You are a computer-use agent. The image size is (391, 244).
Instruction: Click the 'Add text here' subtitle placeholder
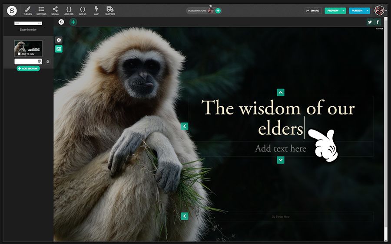coord(281,149)
